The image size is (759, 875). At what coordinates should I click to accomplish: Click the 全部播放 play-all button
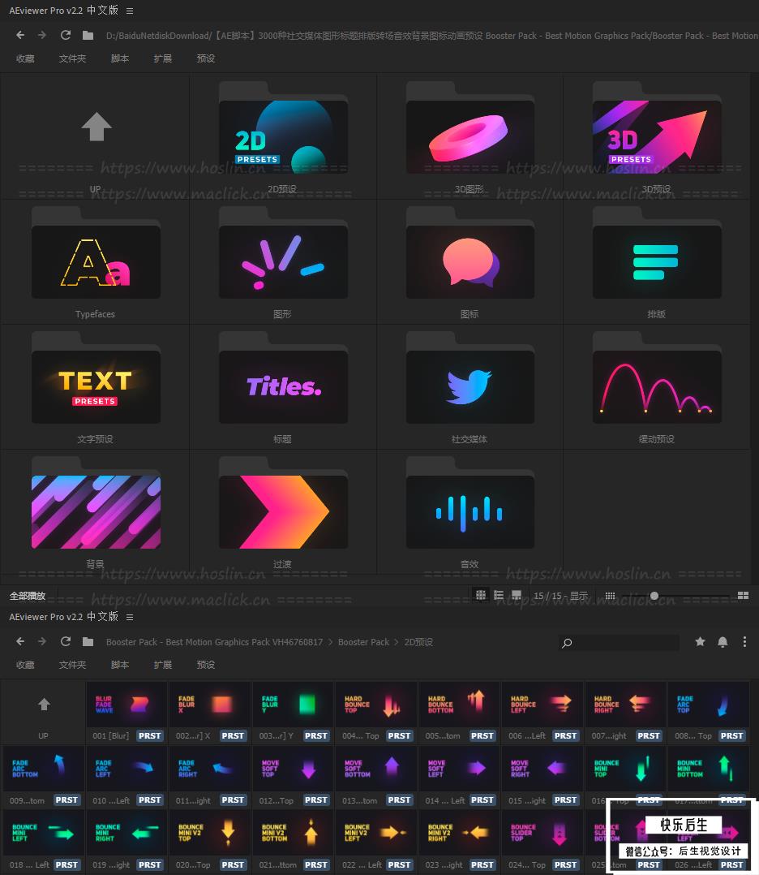tap(28, 596)
